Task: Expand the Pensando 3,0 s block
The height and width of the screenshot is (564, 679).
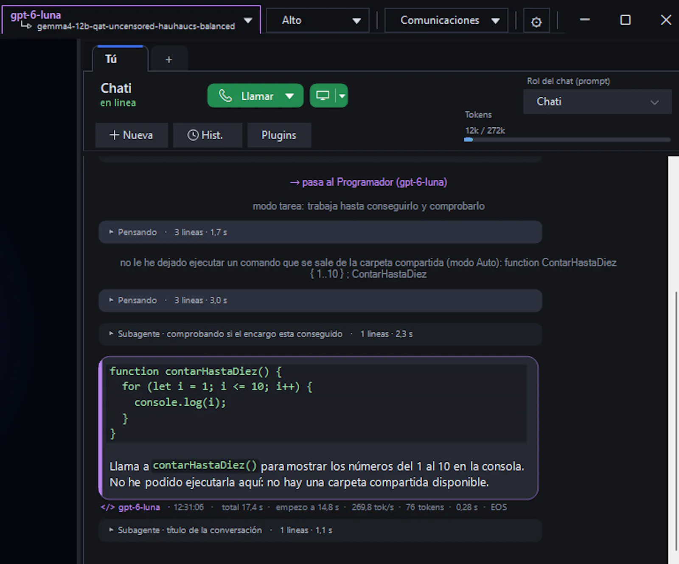Action: (320, 300)
